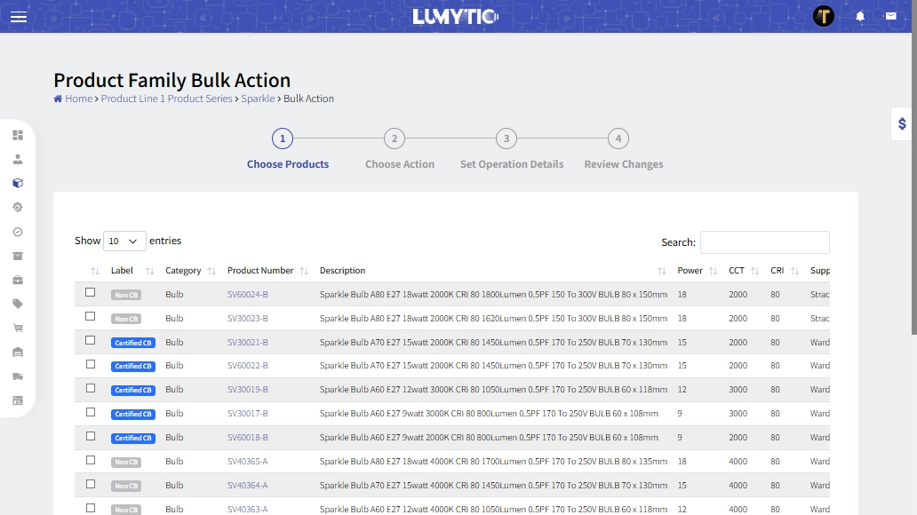Go to step 1 Choose Products

283,139
